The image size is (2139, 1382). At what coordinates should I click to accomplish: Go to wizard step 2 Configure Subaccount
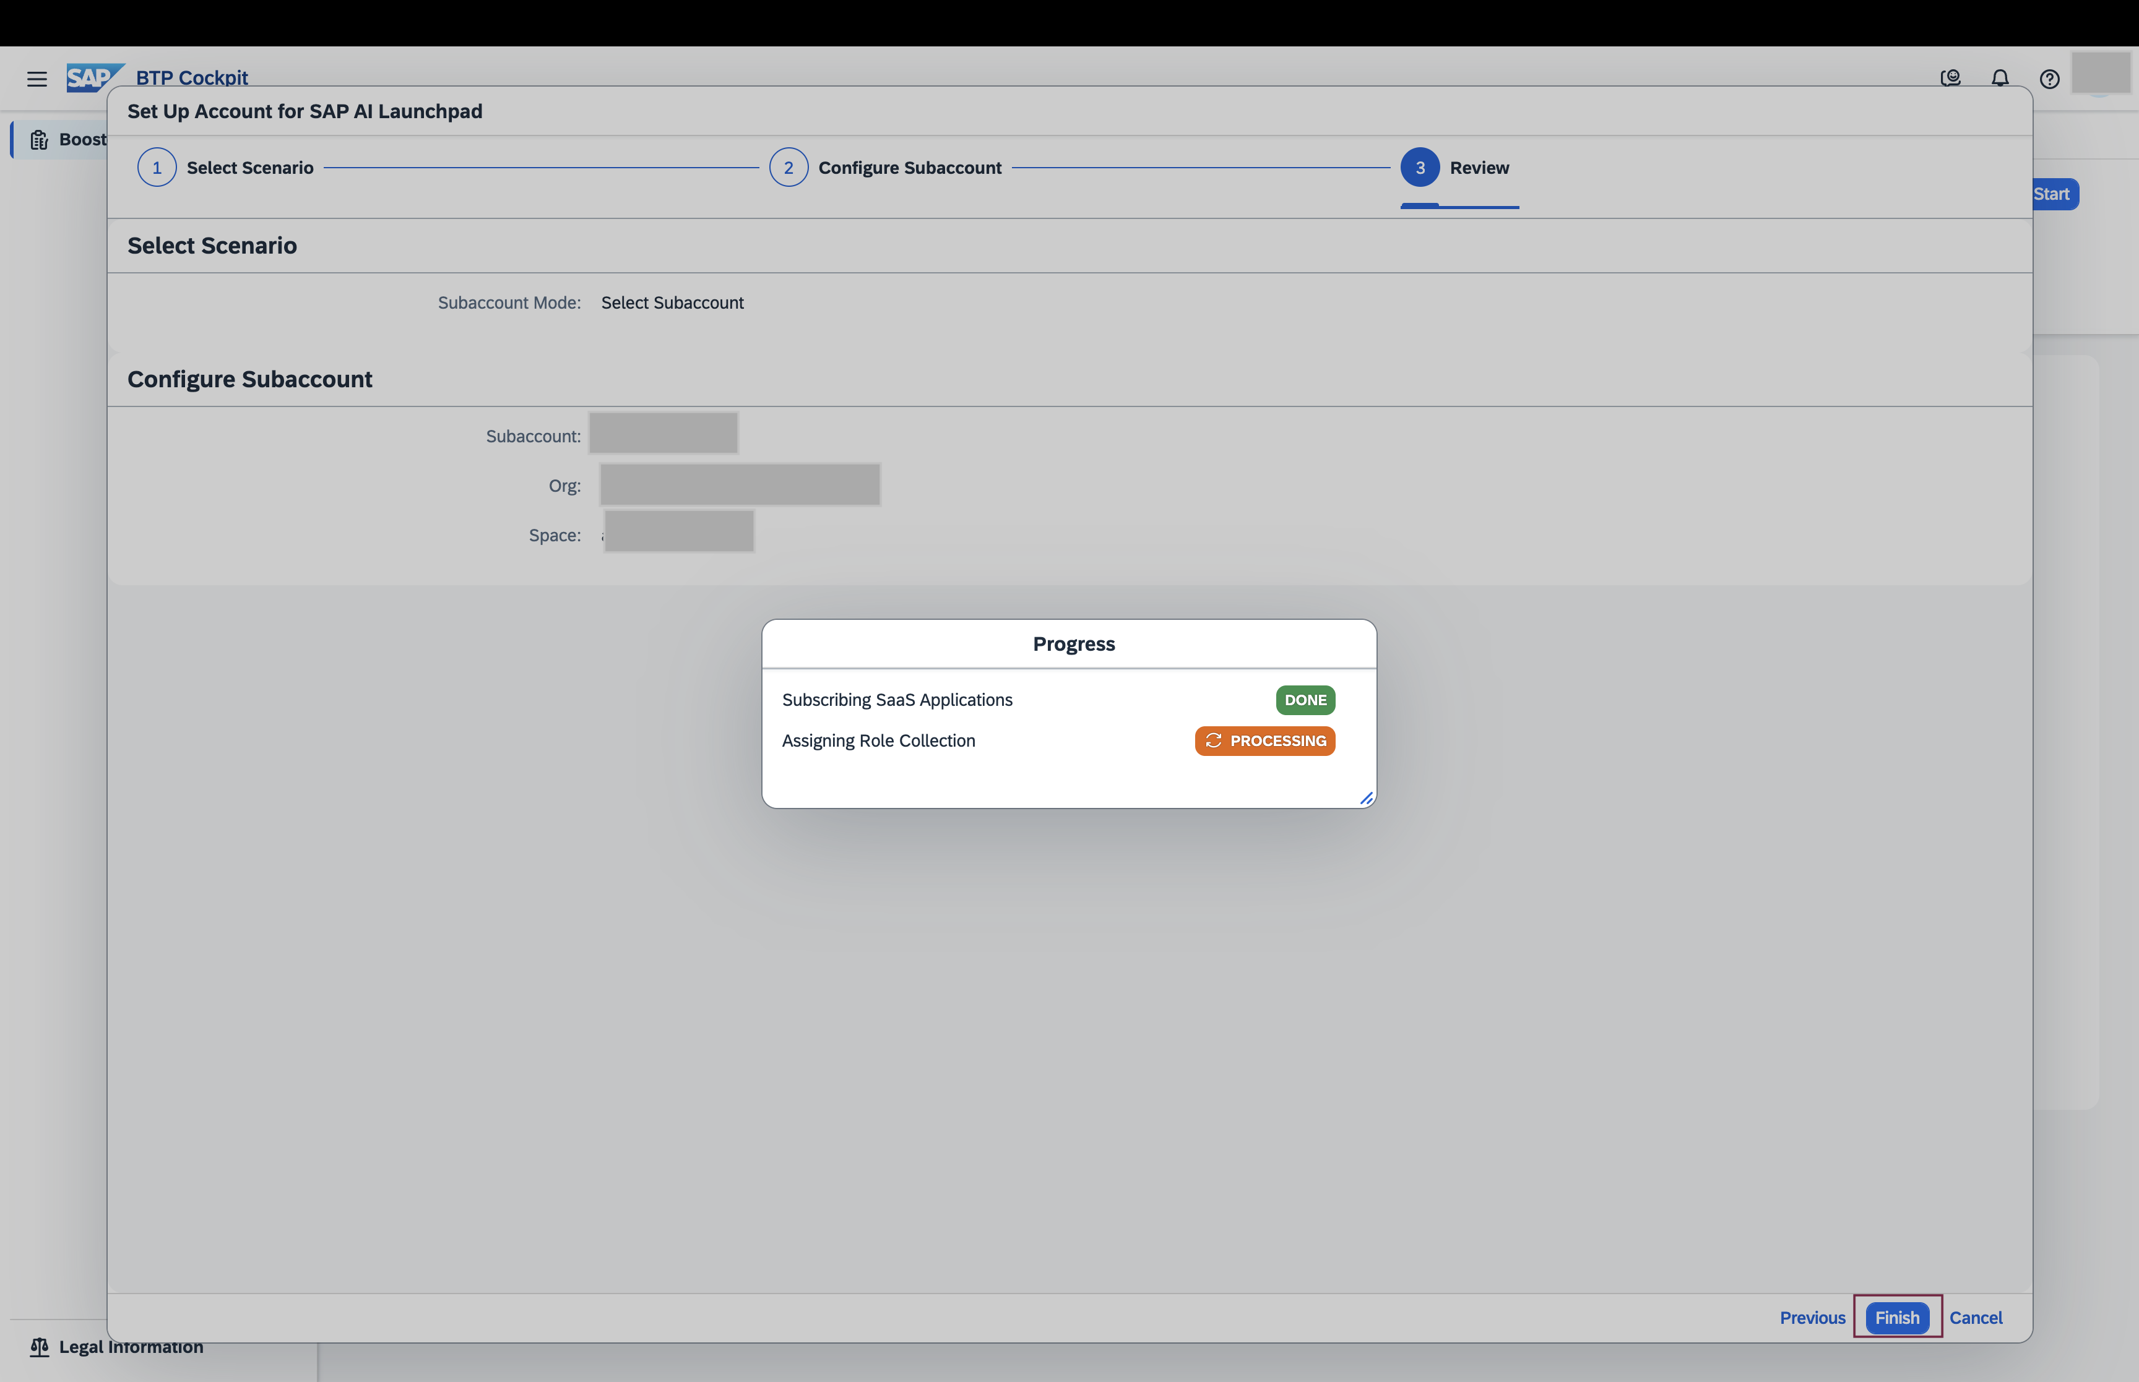pyautogui.click(x=885, y=168)
